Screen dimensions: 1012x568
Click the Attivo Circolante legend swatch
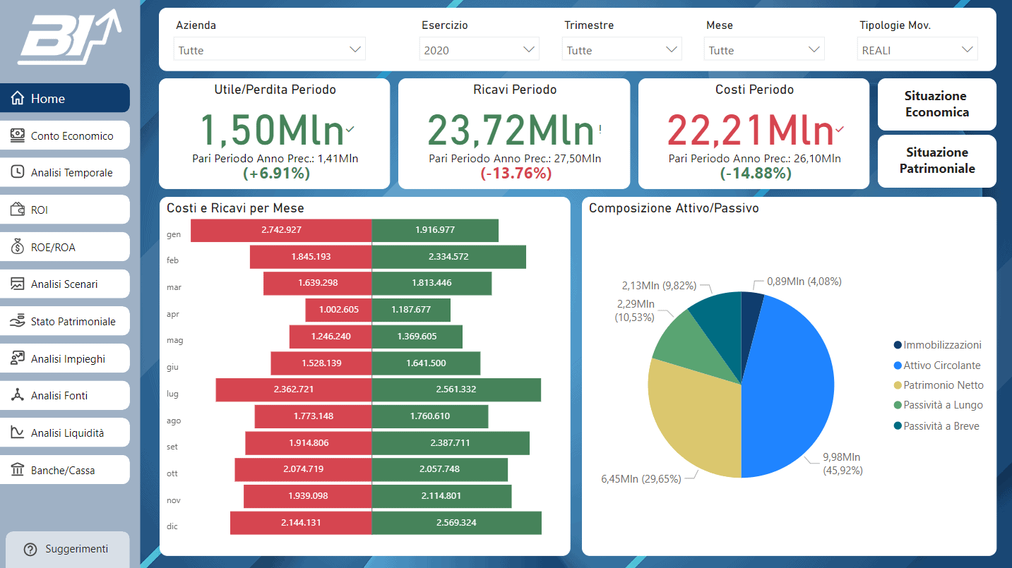click(x=898, y=365)
